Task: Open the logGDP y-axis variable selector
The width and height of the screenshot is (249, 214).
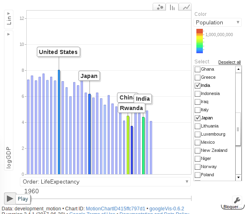Action: 9,100
